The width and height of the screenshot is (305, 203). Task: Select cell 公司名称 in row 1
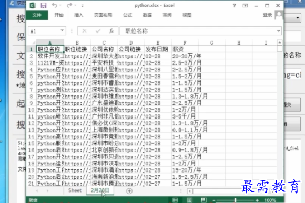click(x=104, y=49)
